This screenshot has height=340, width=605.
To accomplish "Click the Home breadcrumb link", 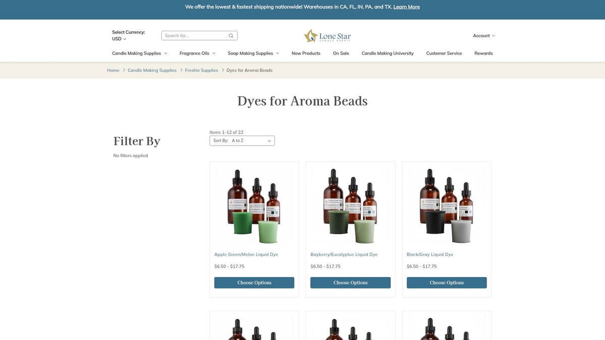I will tap(113, 71).
